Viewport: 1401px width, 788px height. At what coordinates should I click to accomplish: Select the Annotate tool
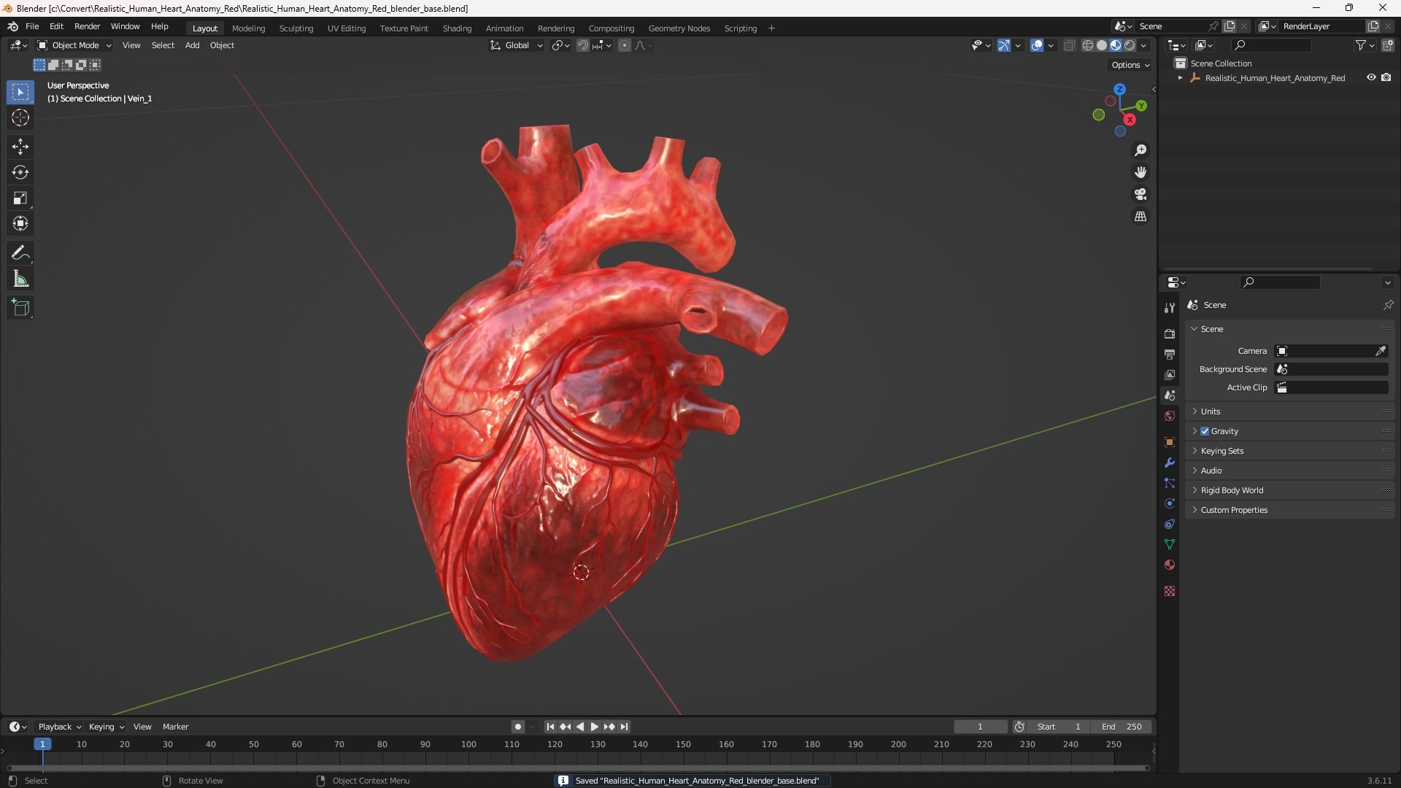click(20, 253)
